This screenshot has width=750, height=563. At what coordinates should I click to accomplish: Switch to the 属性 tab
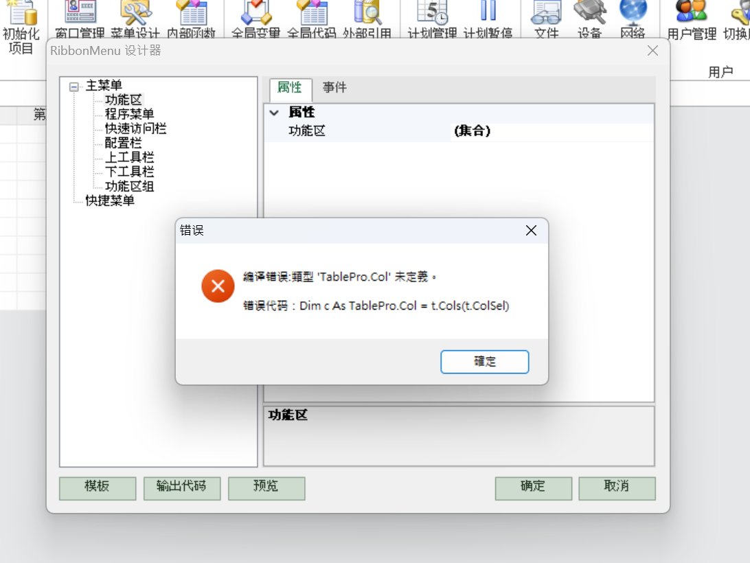(290, 89)
